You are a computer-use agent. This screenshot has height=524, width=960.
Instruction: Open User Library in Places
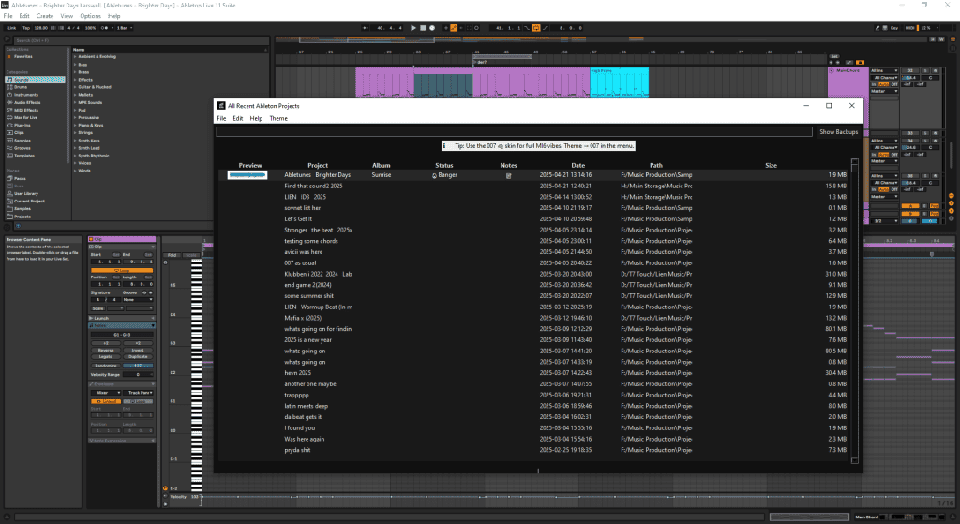pos(27,193)
